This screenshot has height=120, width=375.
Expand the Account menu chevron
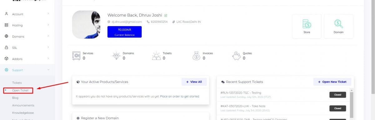(48, 14)
